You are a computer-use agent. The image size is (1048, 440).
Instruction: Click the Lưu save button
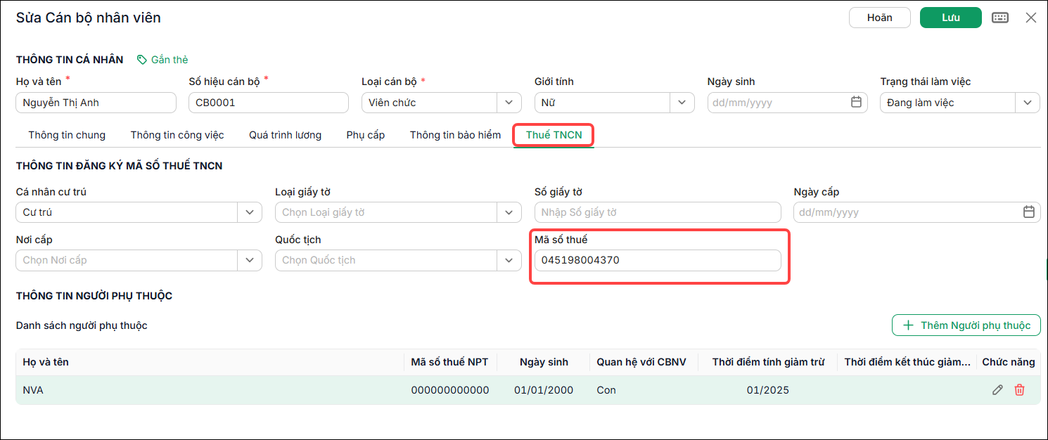(x=951, y=18)
